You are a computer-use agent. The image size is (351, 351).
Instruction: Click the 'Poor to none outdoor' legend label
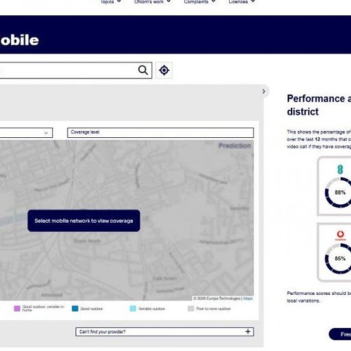click(x=213, y=309)
